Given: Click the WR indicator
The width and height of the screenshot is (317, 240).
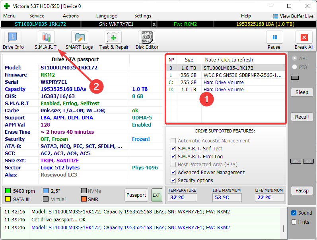Looking at the screenshot, I should pyautogui.click(x=296, y=161).
